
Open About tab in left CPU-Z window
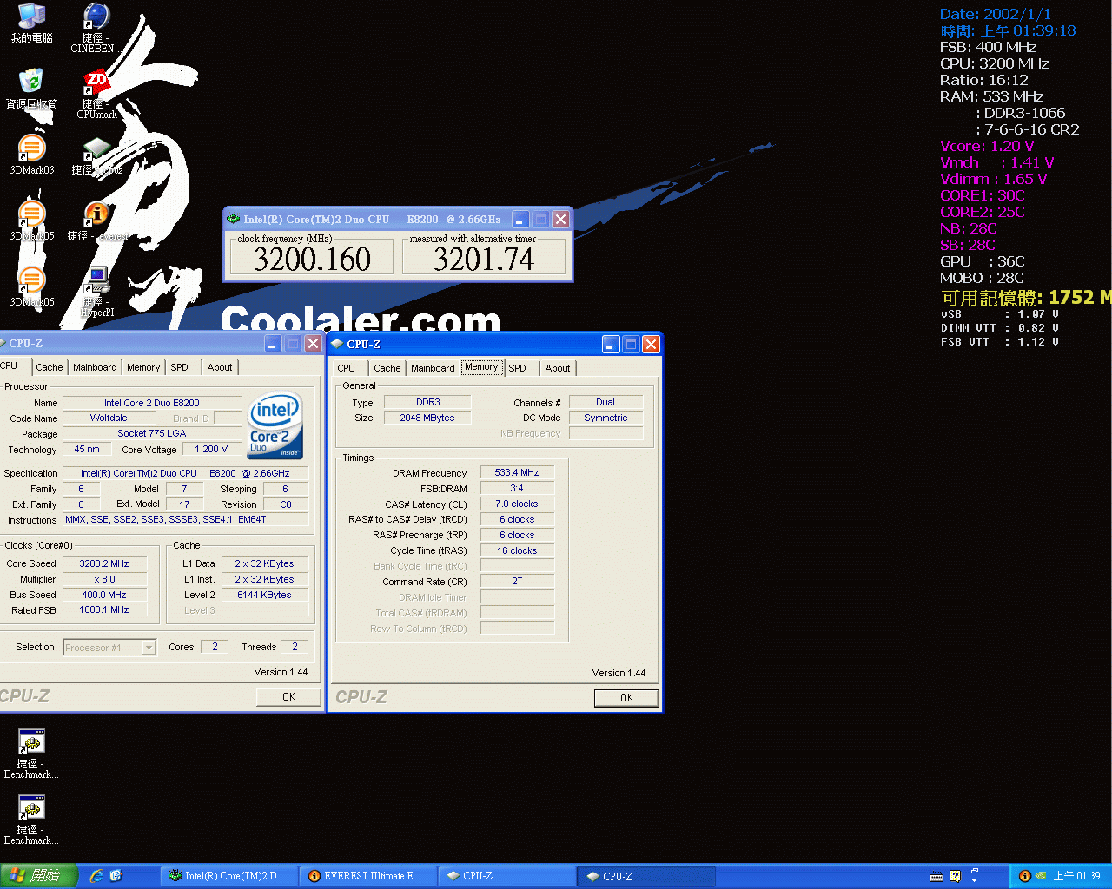tap(220, 367)
